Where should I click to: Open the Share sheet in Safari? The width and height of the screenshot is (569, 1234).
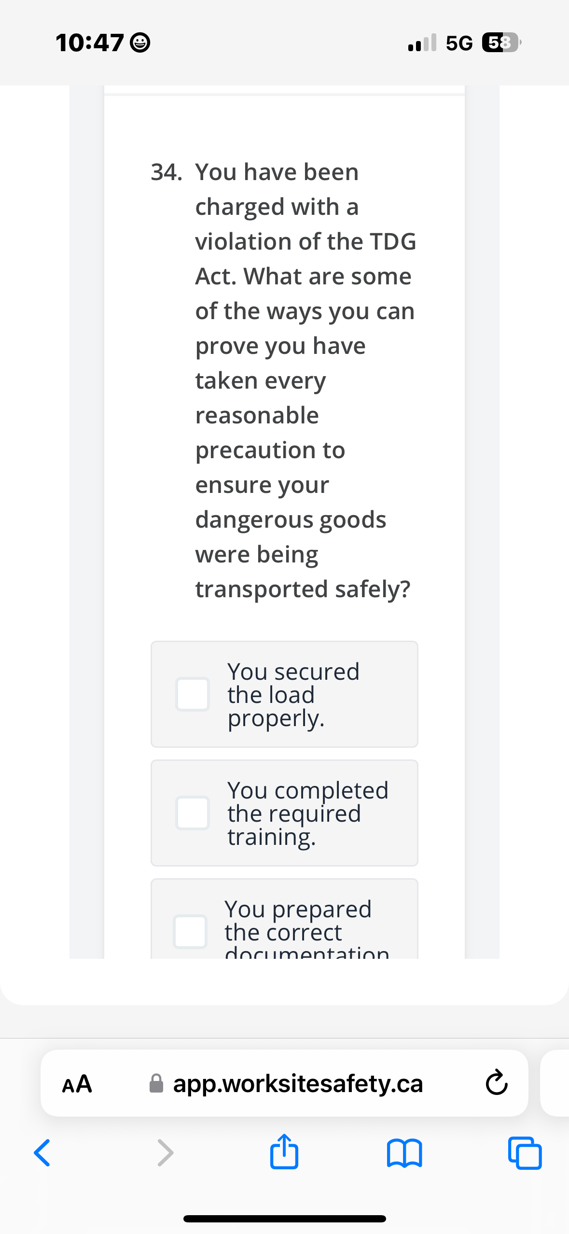(x=284, y=1152)
